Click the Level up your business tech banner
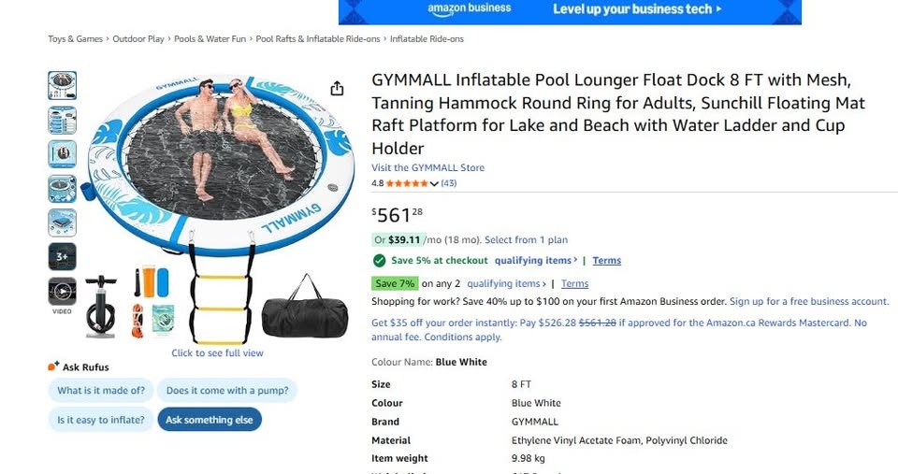The width and height of the screenshot is (898, 474). tap(570, 11)
